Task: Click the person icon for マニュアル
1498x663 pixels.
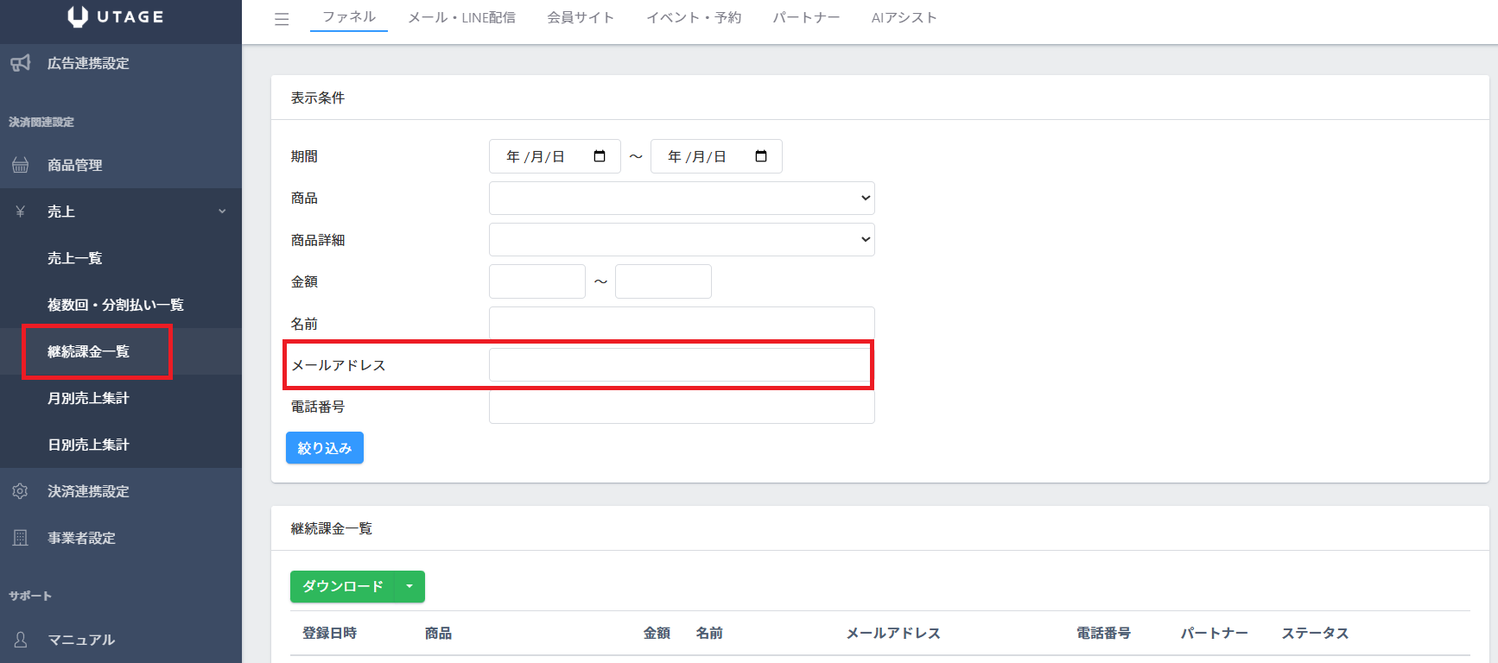Action: tap(21, 640)
